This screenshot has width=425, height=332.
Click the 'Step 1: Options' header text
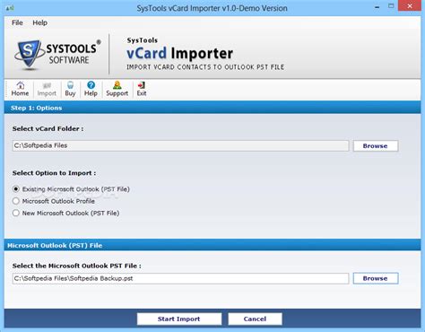pyautogui.click(x=37, y=108)
